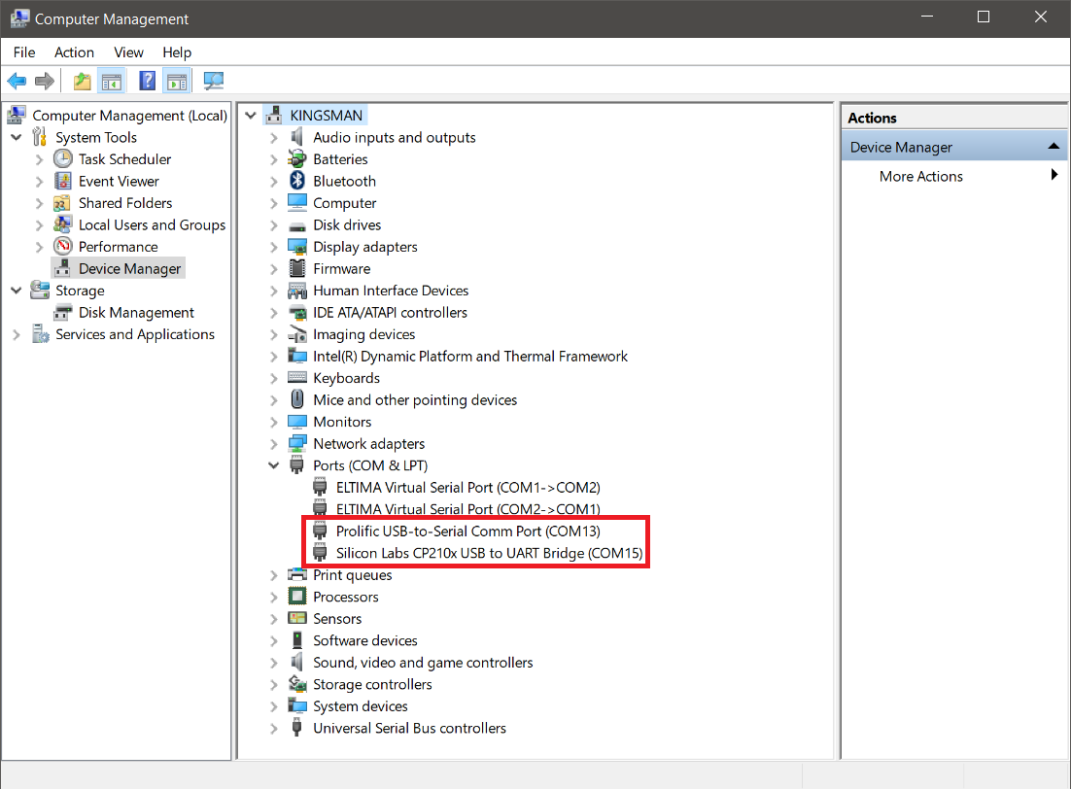Select the Computer category row
1071x789 pixels.
344,203
